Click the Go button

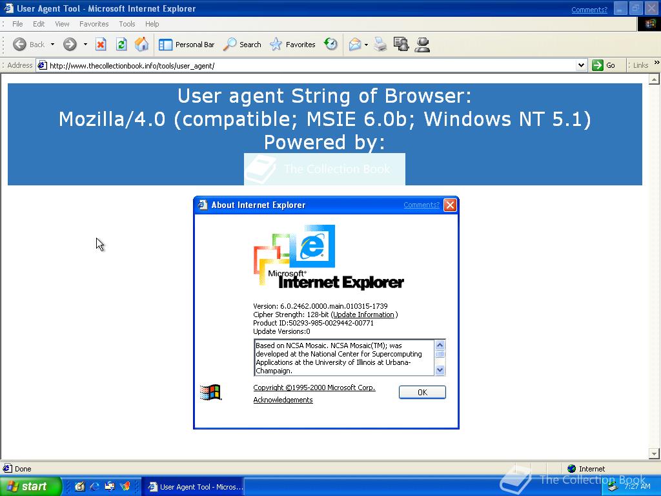pos(604,65)
